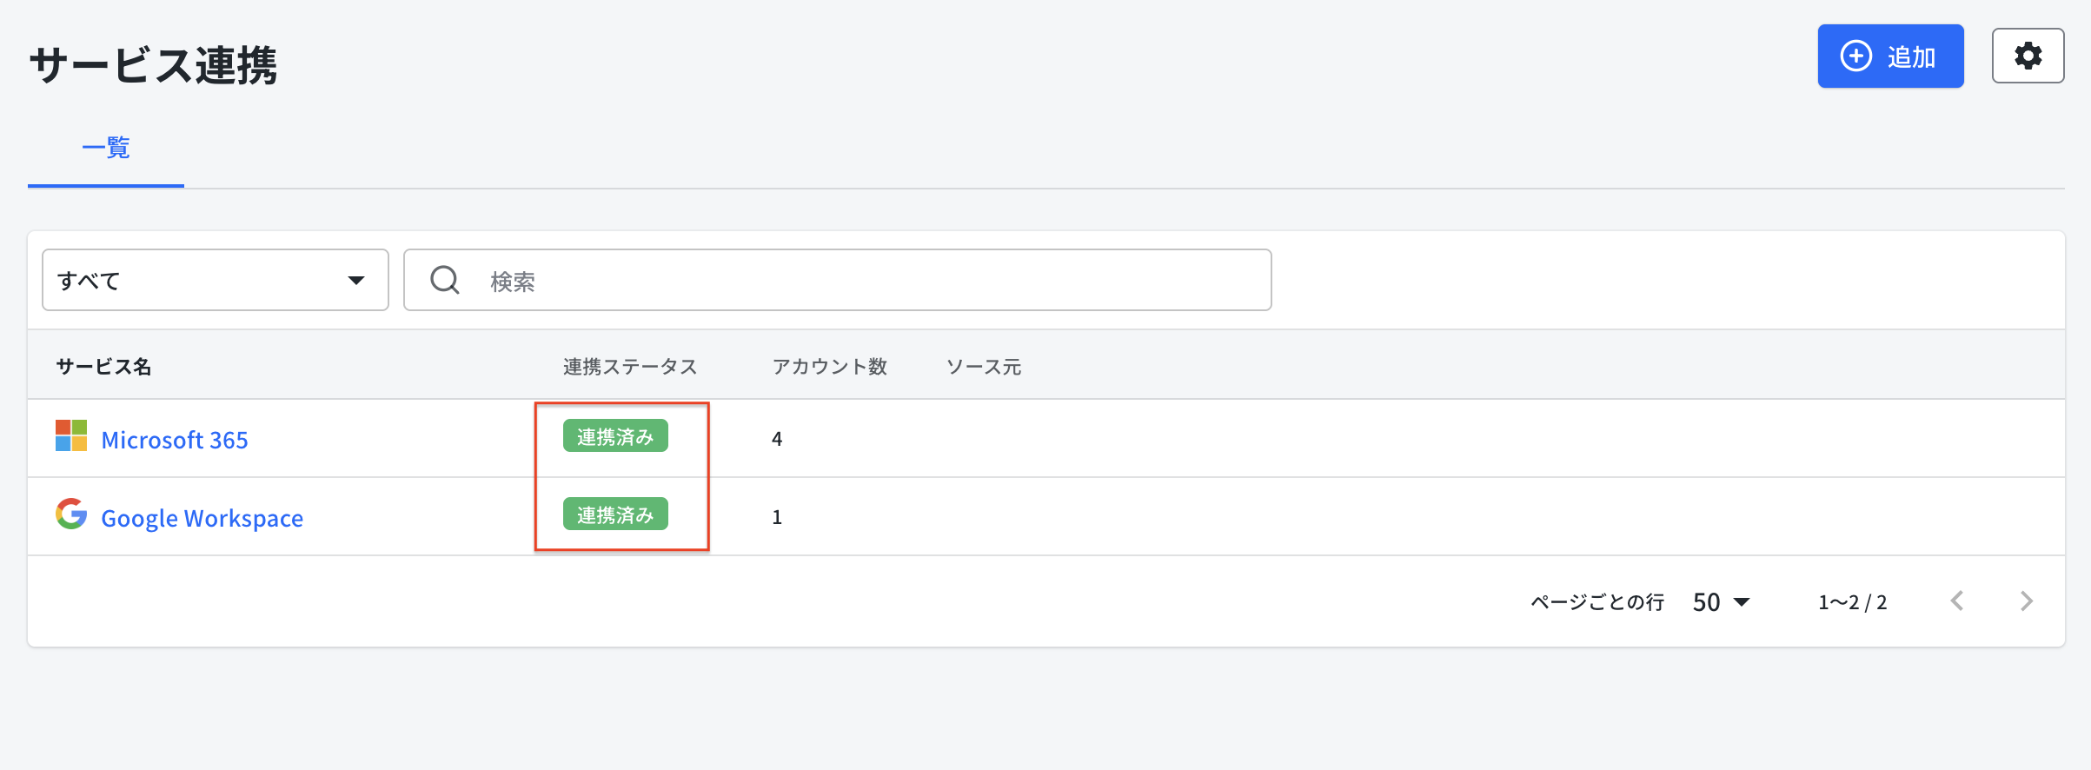
Task: Click Microsoft 365's 連携済み status badge
Action: click(x=615, y=436)
